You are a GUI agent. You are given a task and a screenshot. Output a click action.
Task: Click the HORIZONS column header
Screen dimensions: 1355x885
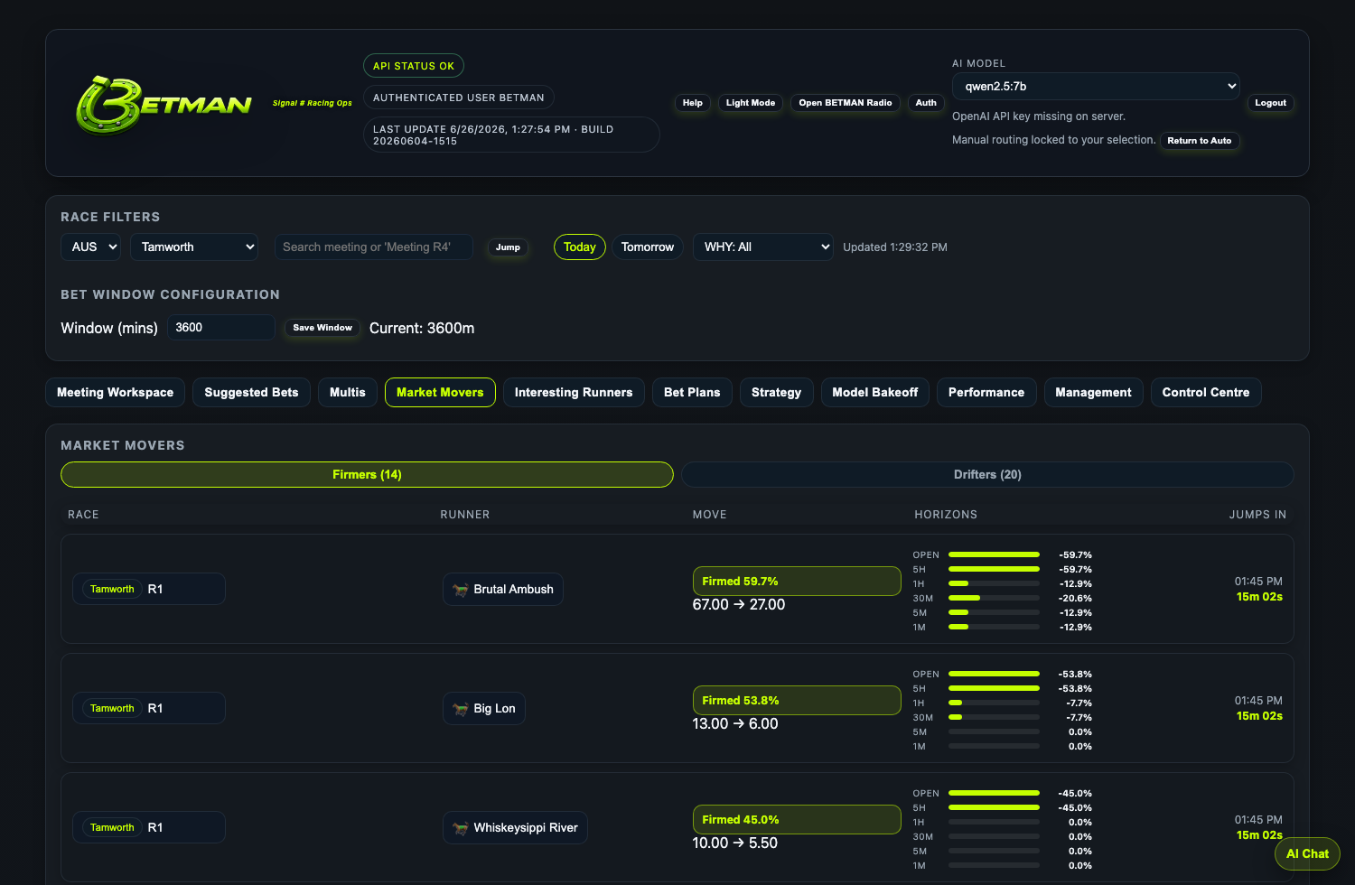[x=946, y=515]
